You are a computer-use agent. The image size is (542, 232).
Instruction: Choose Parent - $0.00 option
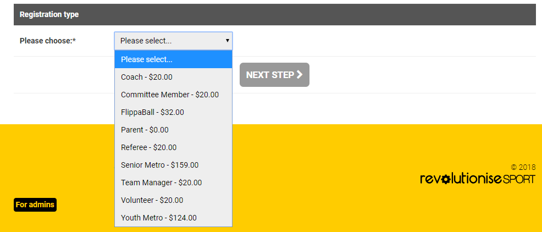[x=173, y=130]
